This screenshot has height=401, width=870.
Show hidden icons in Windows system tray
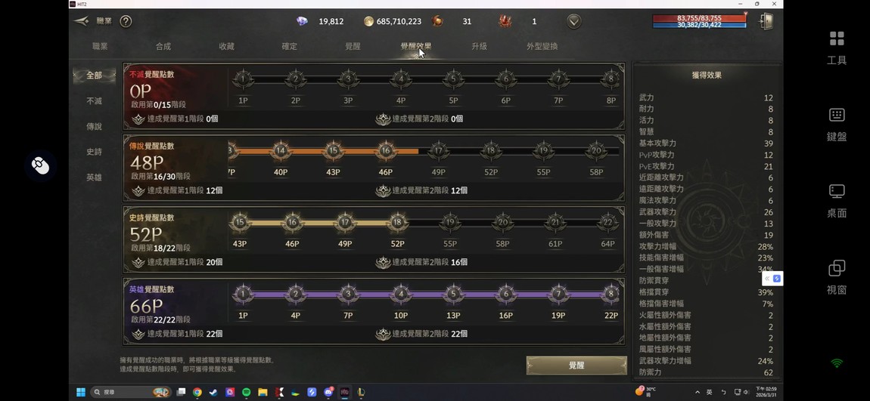(x=698, y=392)
